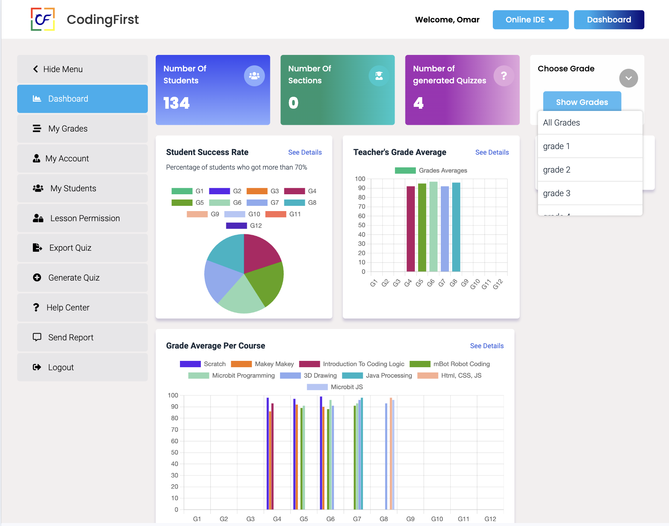
Task: Go to Lesson Permission menu item
Action: point(85,218)
